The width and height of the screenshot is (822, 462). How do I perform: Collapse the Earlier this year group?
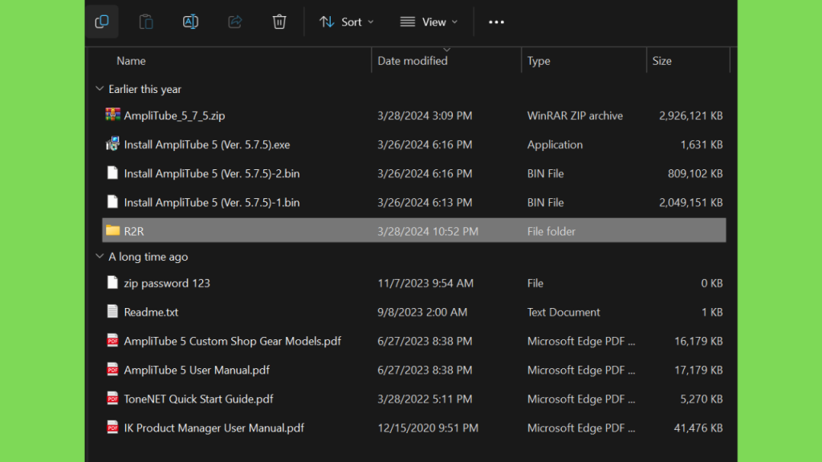[100, 89]
